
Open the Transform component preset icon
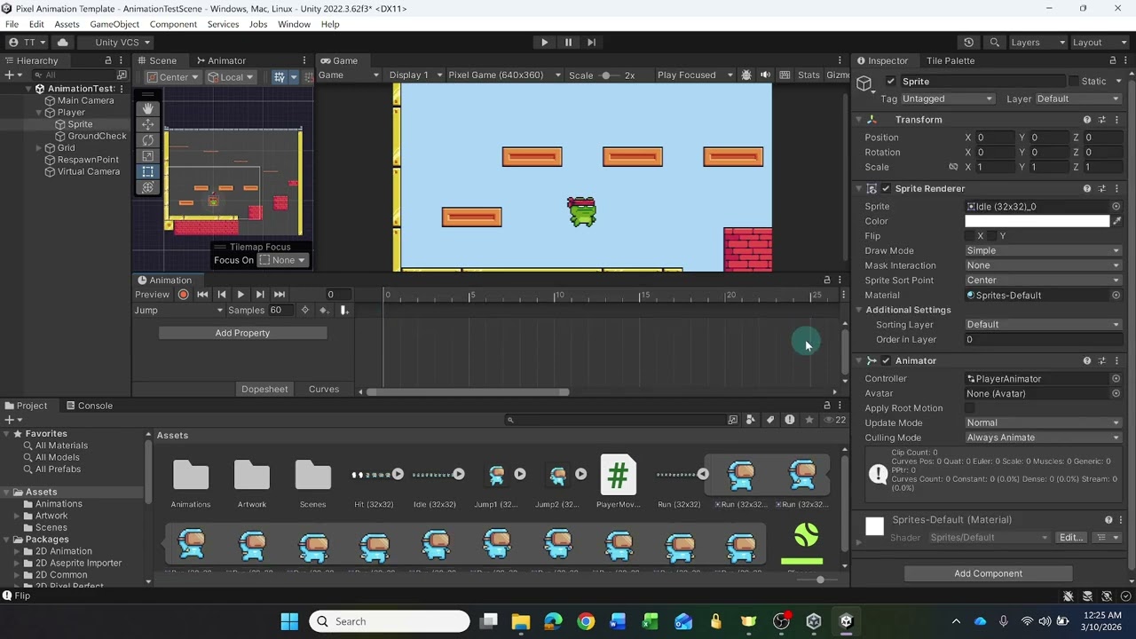pyautogui.click(x=1102, y=120)
